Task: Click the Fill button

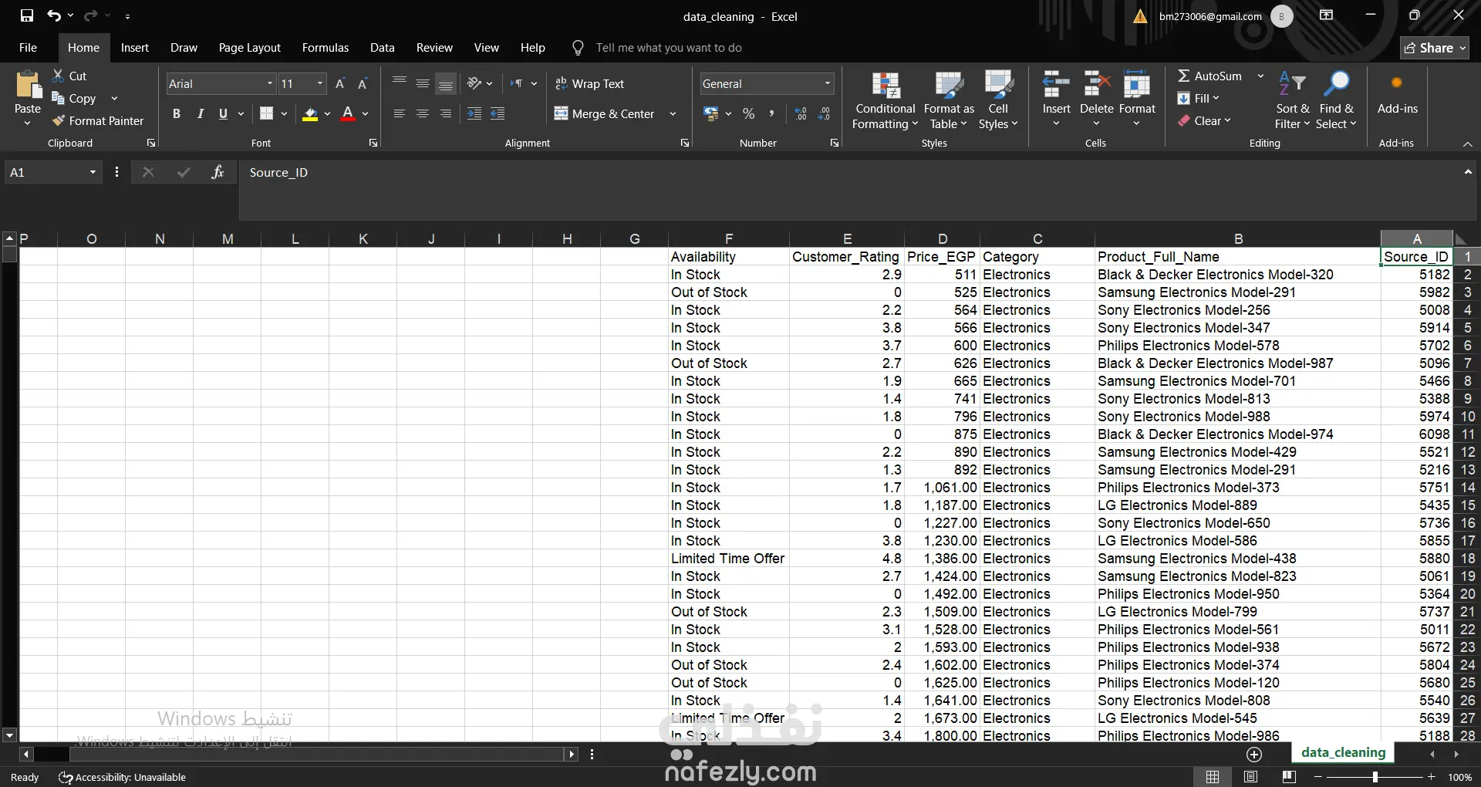Action: tap(1199, 98)
